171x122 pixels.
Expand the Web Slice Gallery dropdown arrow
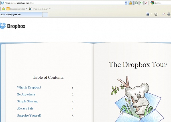point(50,9)
